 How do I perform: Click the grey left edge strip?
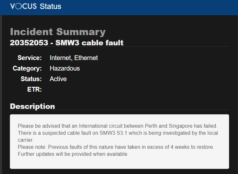click(1, 95)
